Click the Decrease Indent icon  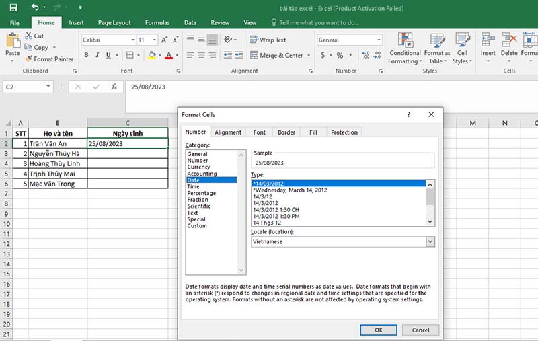[x=227, y=55]
